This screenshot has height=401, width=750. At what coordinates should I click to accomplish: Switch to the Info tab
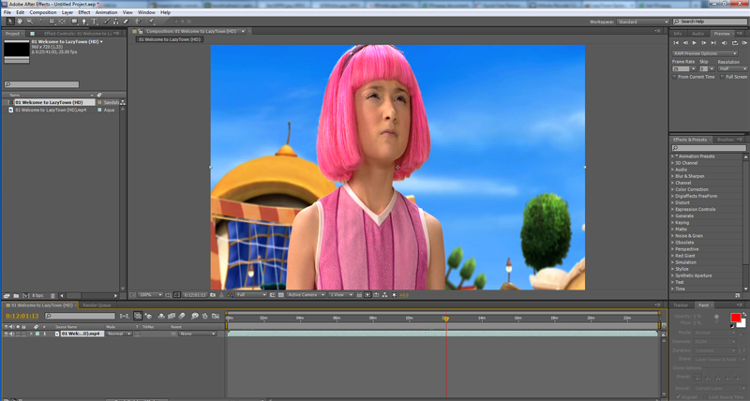[677, 34]
